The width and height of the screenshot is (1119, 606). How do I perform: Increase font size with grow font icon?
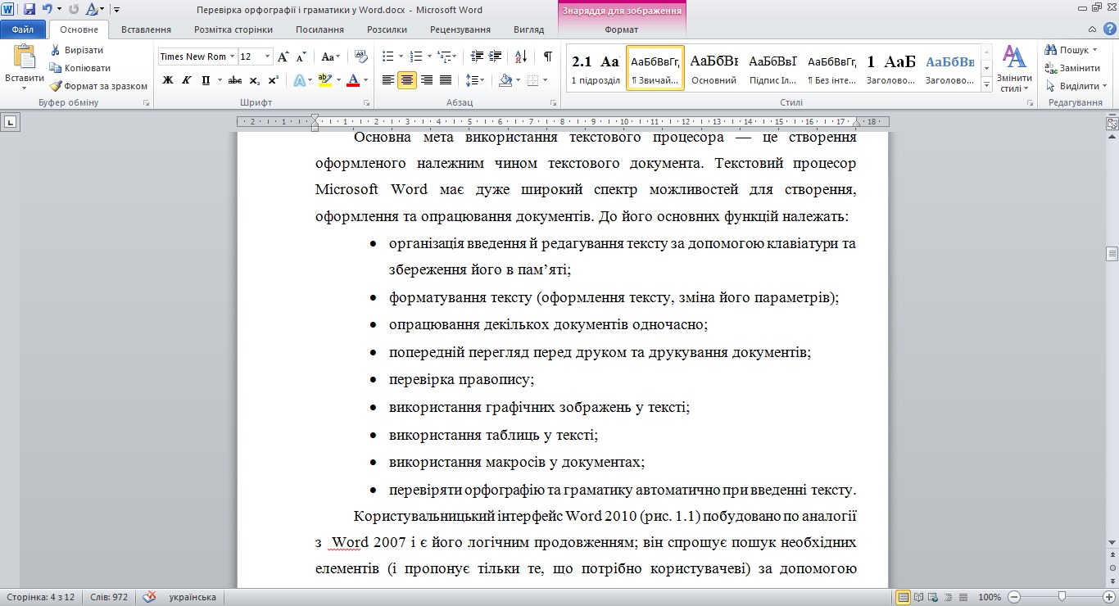point(283,57)
